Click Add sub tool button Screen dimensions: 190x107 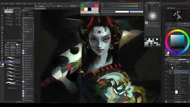(13, 88)
